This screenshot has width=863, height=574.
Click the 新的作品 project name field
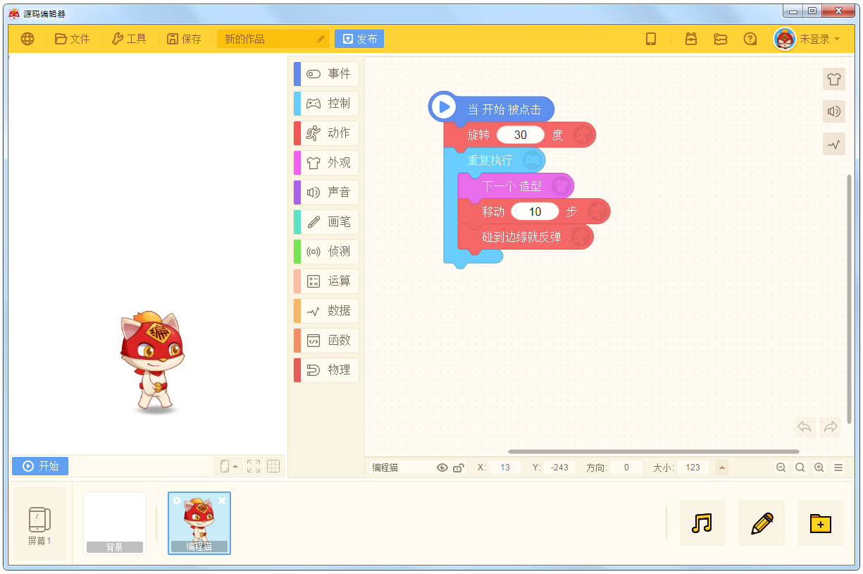point(273,39)
